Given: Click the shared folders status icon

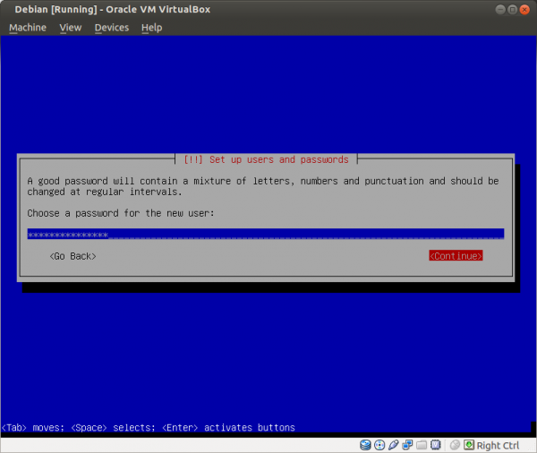Looking at the screenshot, I should pyautogui.click(x=422, y=445).
